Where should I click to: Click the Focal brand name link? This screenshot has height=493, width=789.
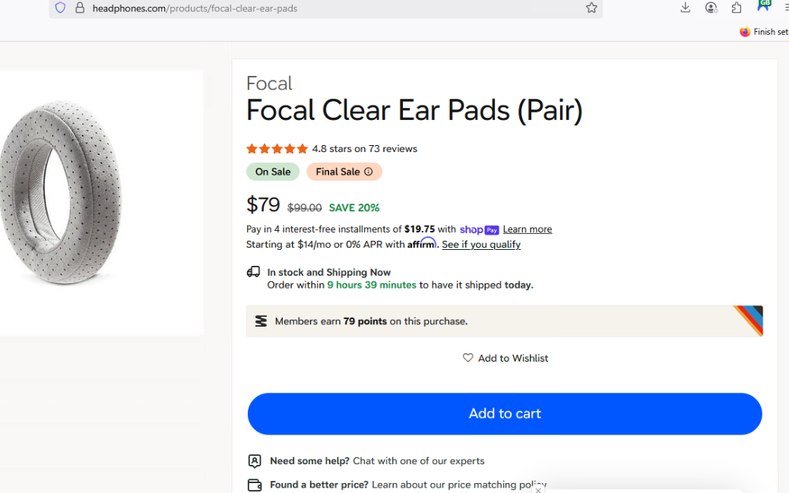pyautogui.click(x=269, y=83)
